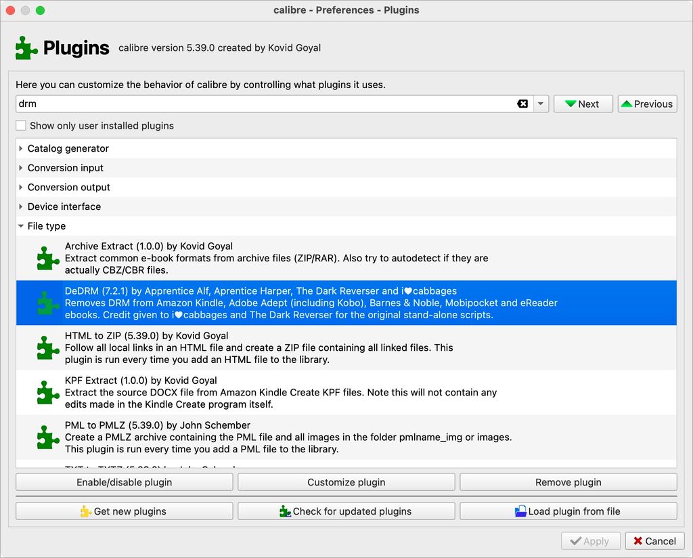
Task: Click into the plugin search field
Action: click(x=264, y=104)
